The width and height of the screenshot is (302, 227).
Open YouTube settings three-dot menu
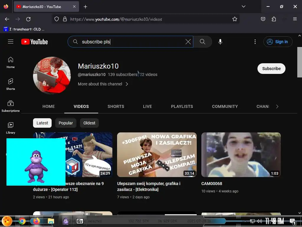click(255, 42)
